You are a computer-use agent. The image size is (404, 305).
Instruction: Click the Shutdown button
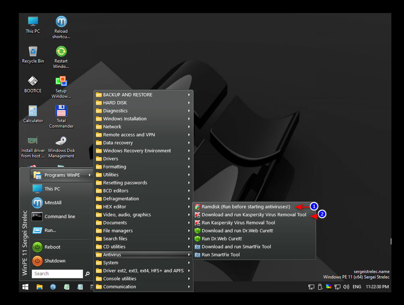click(x=62, y=261)
